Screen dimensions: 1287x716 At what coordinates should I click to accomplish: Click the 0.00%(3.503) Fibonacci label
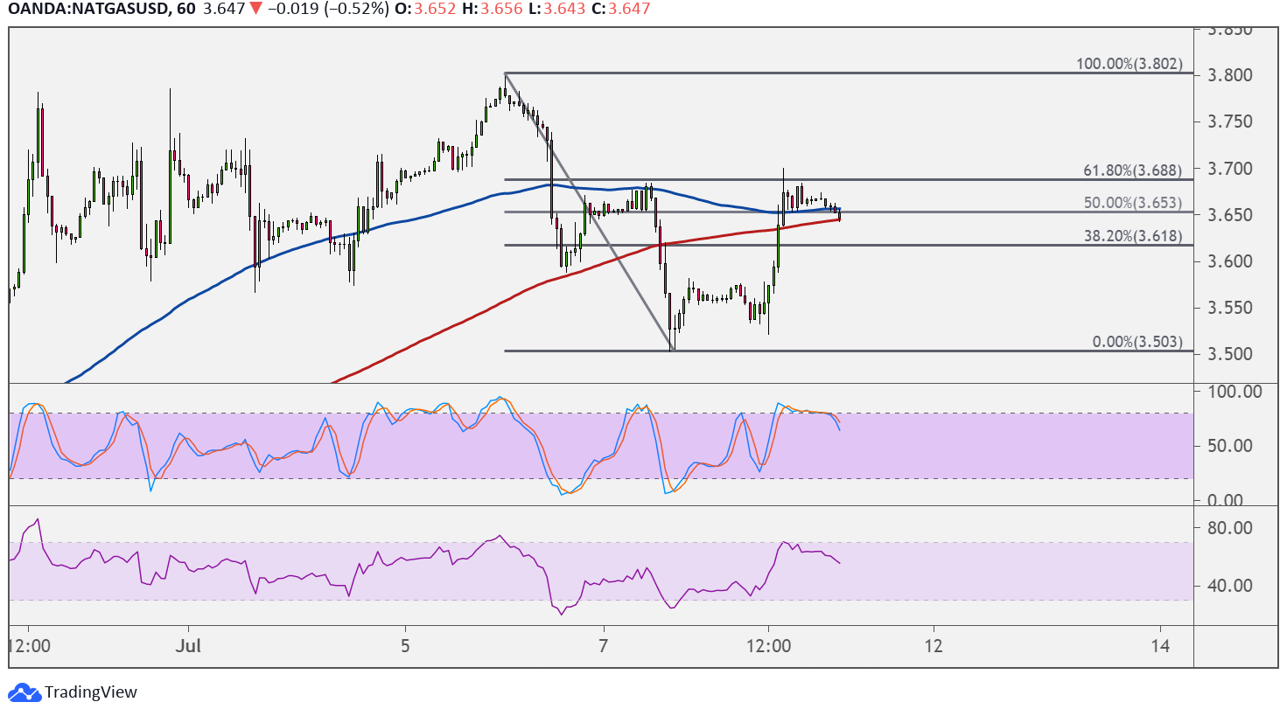(1137, 342)
